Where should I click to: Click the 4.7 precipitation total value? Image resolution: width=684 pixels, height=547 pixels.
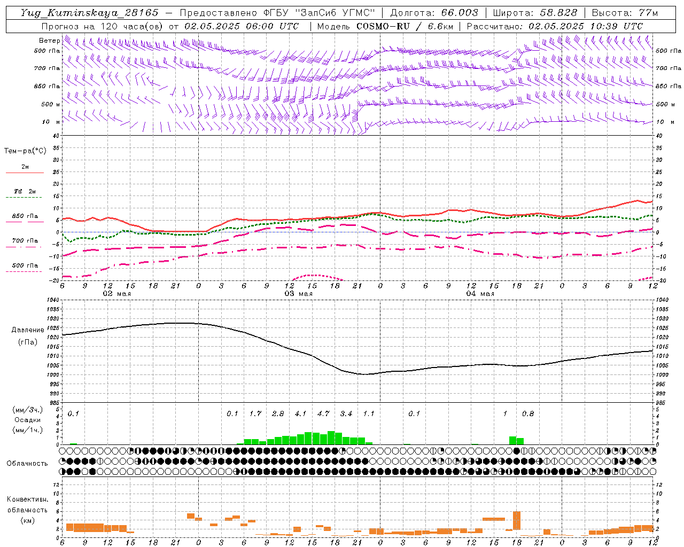point(323,413)
